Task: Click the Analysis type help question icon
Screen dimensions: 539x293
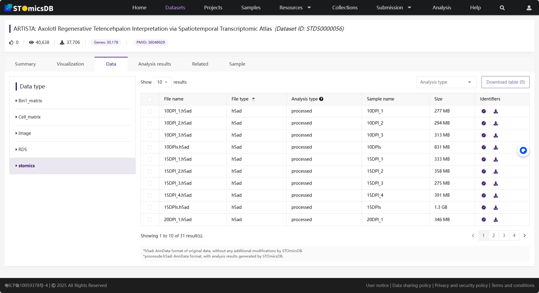Action: pyautogui.click(x=321, y=99)
